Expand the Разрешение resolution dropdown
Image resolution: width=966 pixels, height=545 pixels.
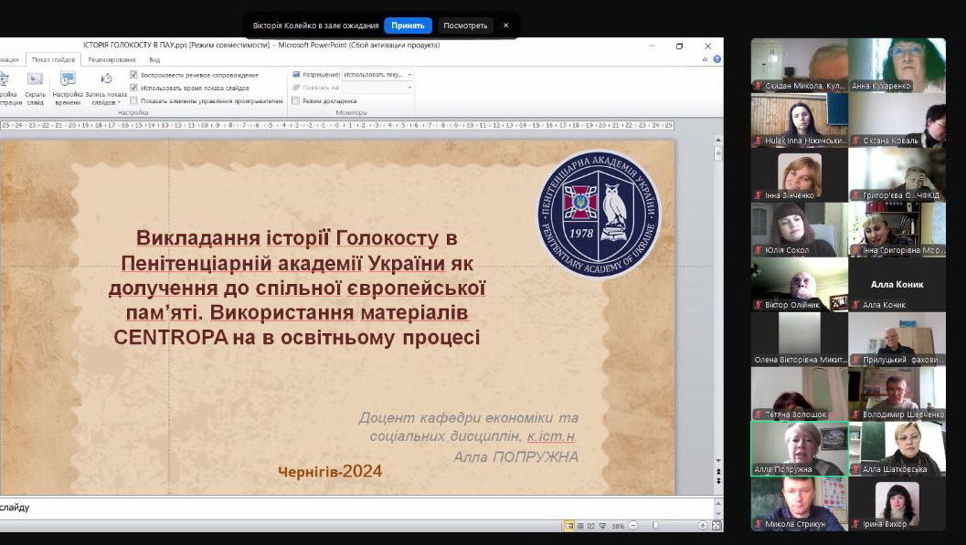click(409, 75)
